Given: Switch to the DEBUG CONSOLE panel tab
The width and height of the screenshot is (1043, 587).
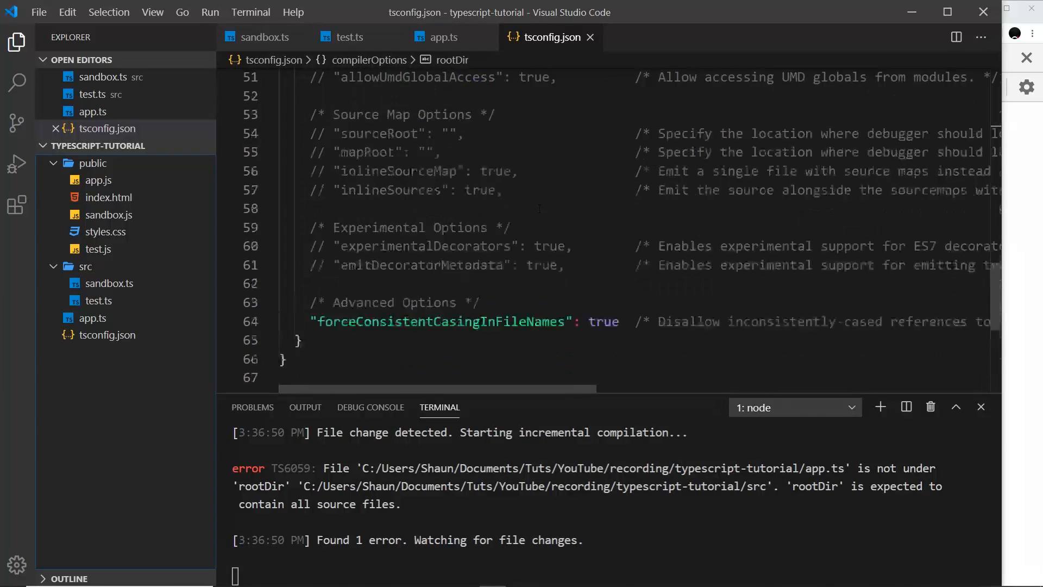Looking at the screenshot, I should [x=370, y=407].
